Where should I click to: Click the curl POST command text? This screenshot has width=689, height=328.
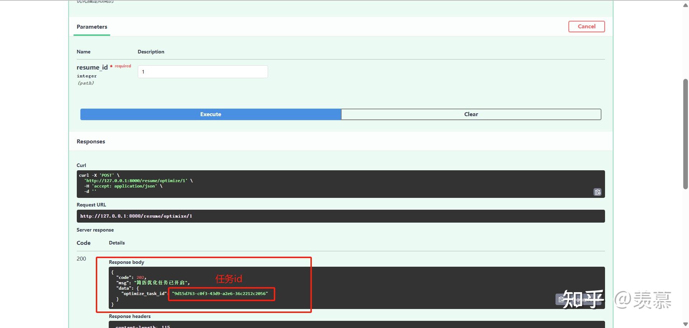(100, 175)
